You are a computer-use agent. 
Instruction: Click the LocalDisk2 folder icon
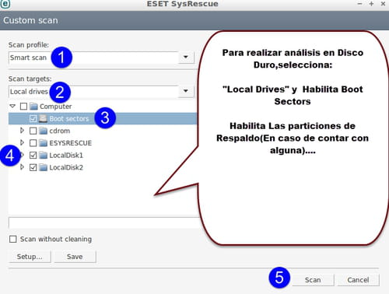coord(43,167)
